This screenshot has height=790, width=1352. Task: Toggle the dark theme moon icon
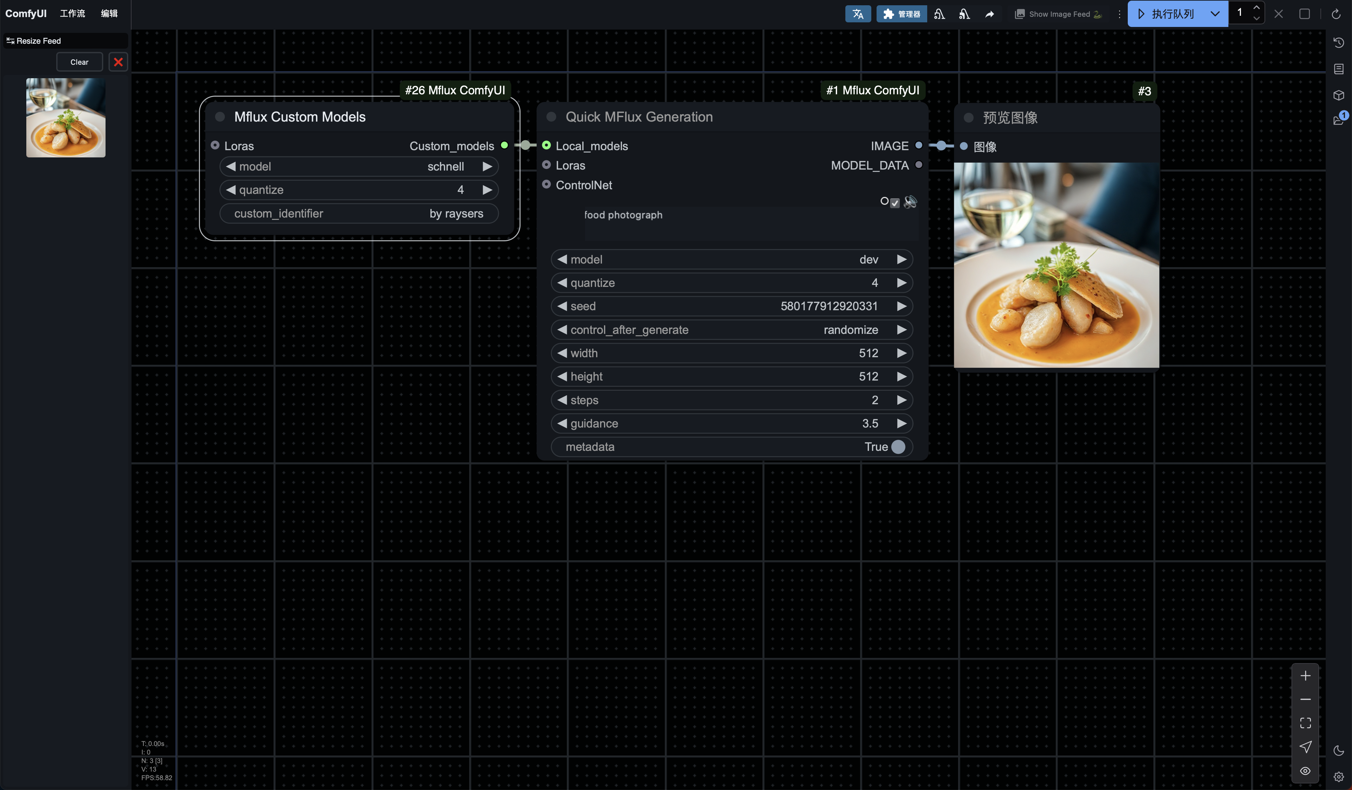point(1339,750)
